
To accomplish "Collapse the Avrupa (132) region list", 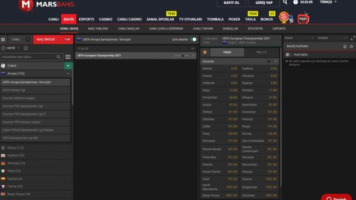I will (x=68, y=73).
